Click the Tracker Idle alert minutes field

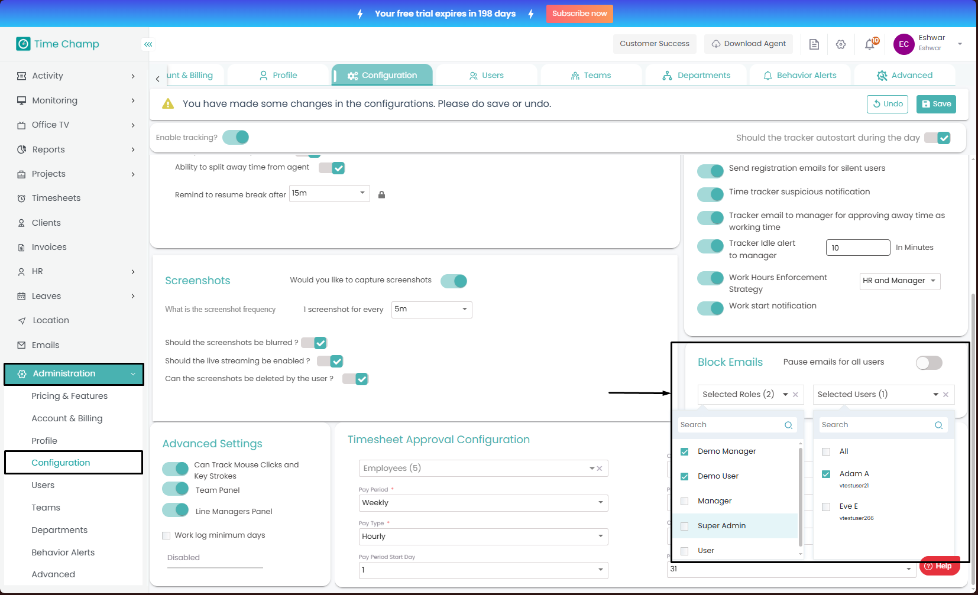pos(857,248)
